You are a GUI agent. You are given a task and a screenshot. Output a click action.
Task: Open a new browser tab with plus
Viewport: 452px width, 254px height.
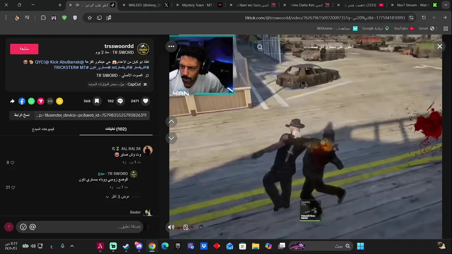tap(60, 5)
